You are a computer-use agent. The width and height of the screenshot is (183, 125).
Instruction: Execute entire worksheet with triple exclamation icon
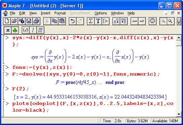40,30
